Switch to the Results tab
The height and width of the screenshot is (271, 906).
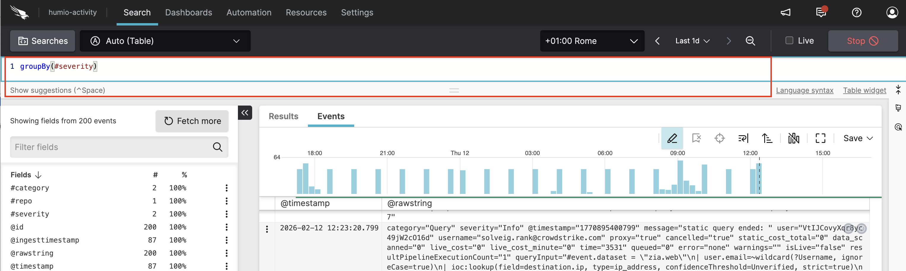pyautogui.click(x=283, y=116)
